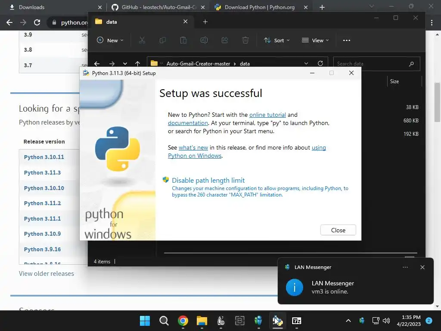Click the Python 3.9.16 release link

click(x=42, y=250)
